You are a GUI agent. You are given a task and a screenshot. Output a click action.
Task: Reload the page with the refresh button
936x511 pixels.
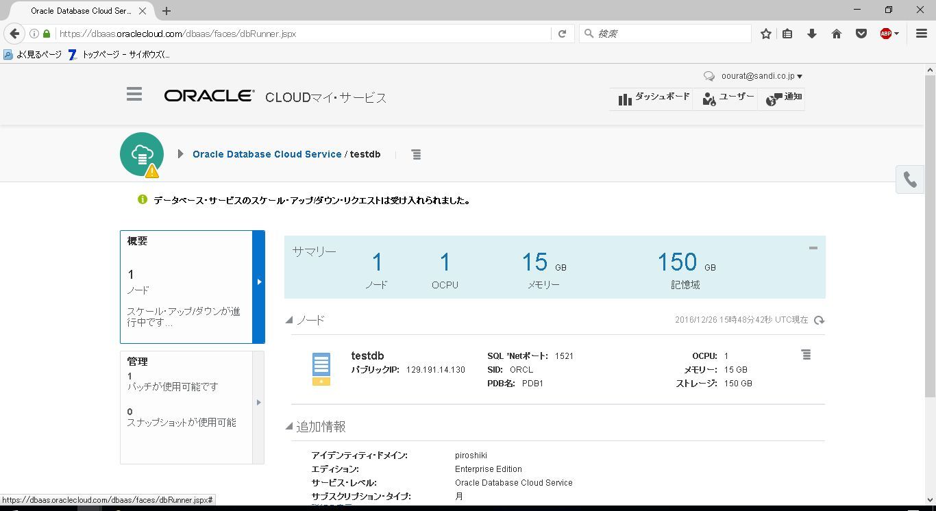(x=562, y=34)
